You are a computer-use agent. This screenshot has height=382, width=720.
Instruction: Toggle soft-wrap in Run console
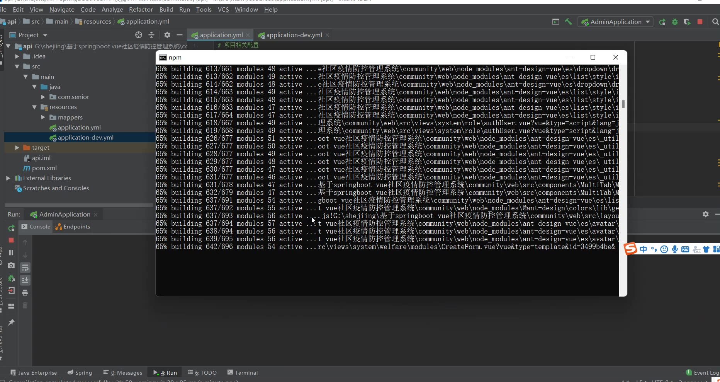tap(25, 268)
